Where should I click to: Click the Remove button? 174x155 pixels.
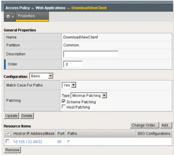pos(12,150)
